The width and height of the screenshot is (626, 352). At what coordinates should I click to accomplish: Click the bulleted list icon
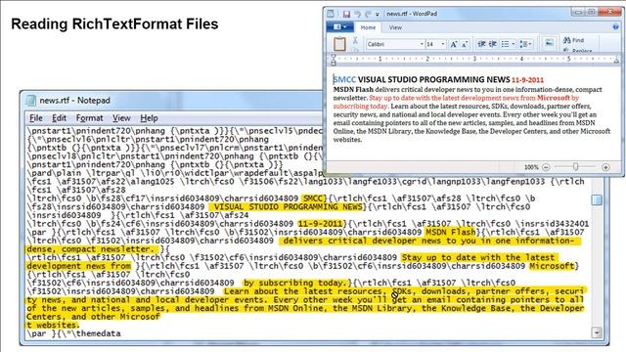pos(505,44)
